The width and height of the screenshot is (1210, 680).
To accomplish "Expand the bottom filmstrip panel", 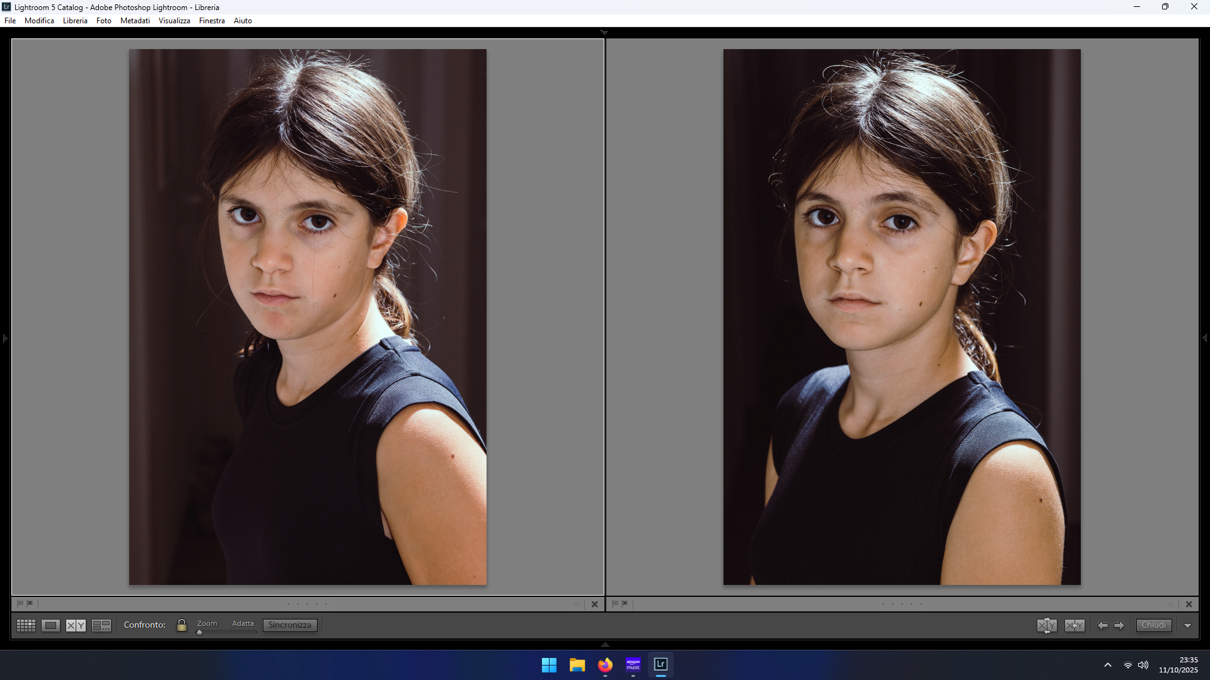I will [x=605, y=645].
